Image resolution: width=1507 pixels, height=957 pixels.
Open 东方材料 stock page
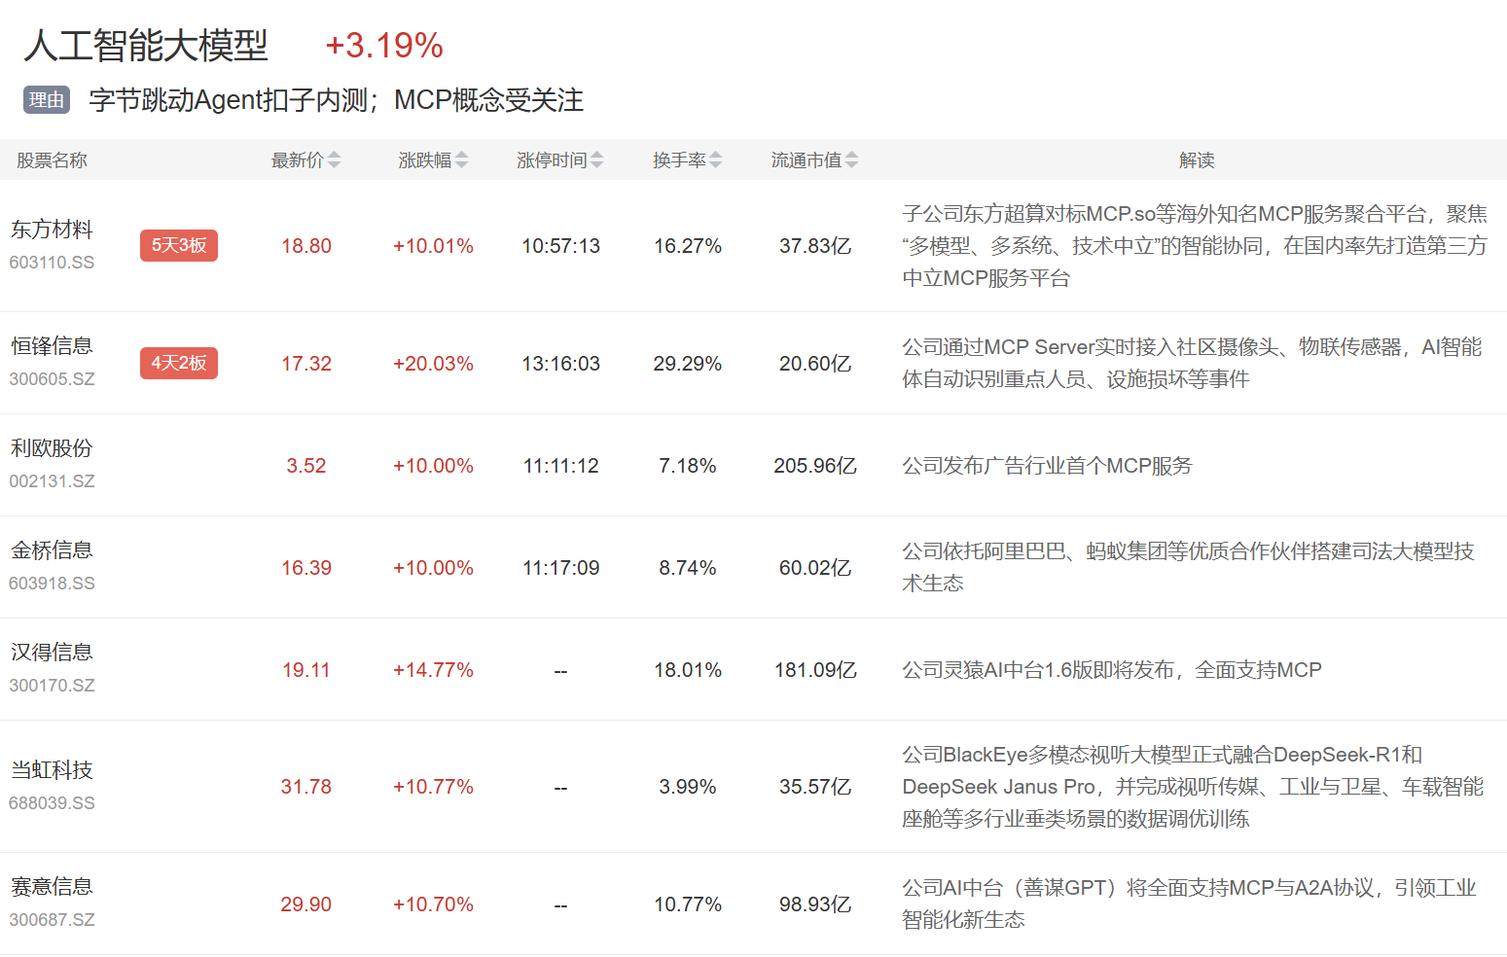click(x=52, y=230)
